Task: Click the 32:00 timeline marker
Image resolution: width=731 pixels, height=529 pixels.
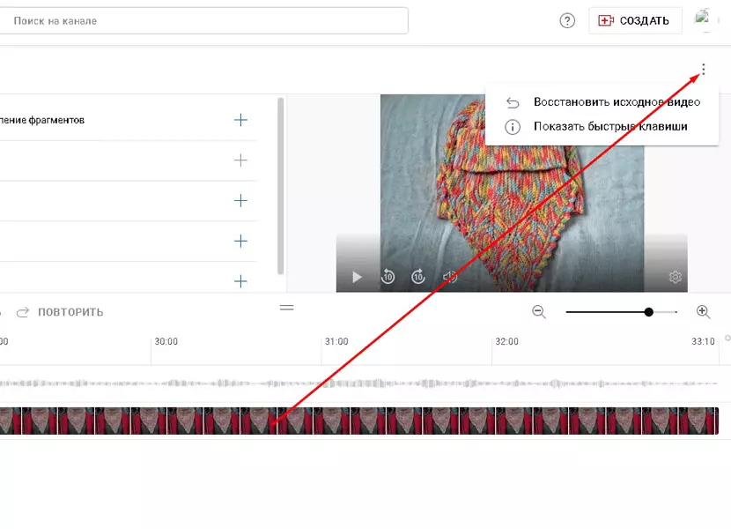Action: tap(506, 341)
